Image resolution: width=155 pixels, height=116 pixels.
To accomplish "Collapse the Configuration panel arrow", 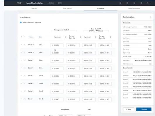I will click(151, 17).
